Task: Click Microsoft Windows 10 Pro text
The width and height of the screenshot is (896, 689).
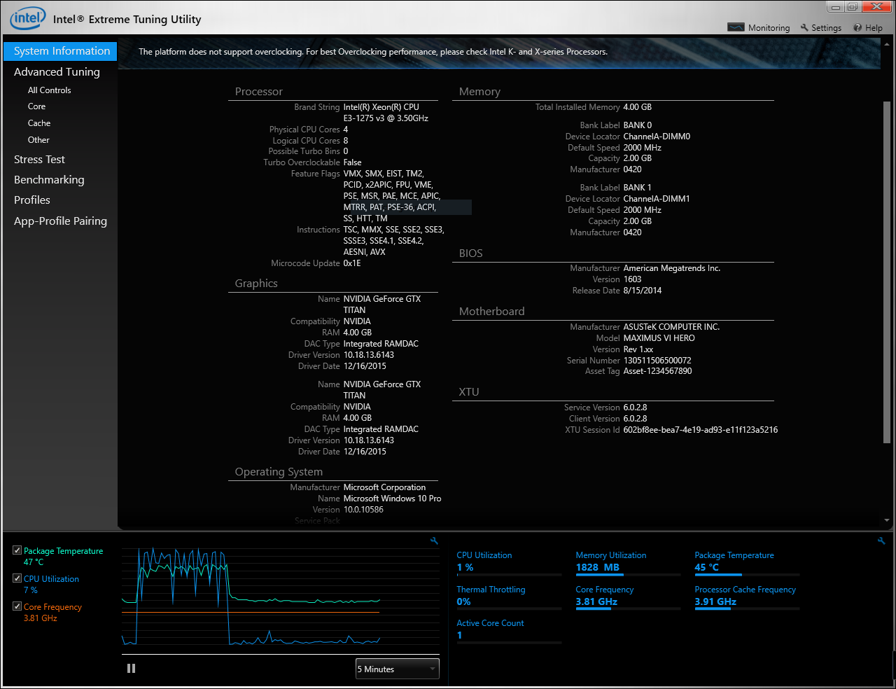Action: pos(393,499)
